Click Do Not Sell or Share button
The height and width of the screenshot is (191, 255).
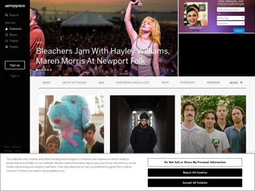pos(195,162)
